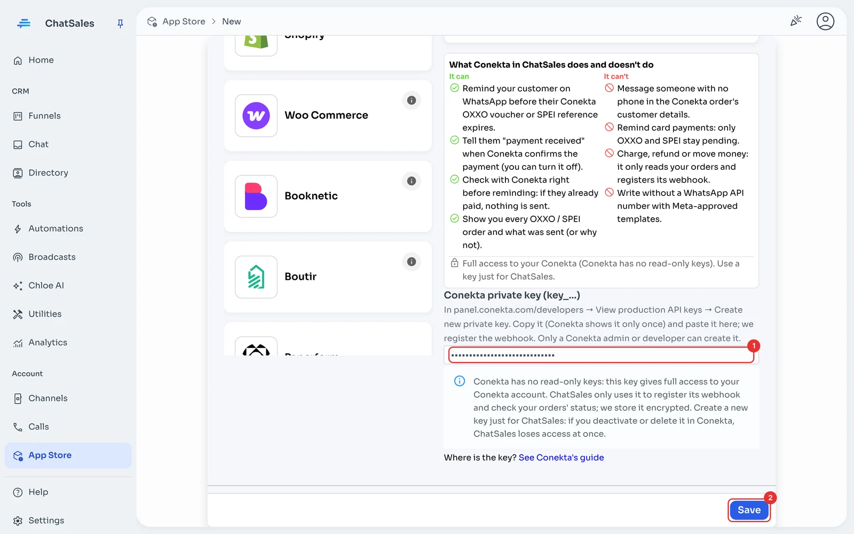Screen dimensions: 854x534
Task: Click the 'What Conekta in ChatSales does' heading
Action: coord(551,65)
